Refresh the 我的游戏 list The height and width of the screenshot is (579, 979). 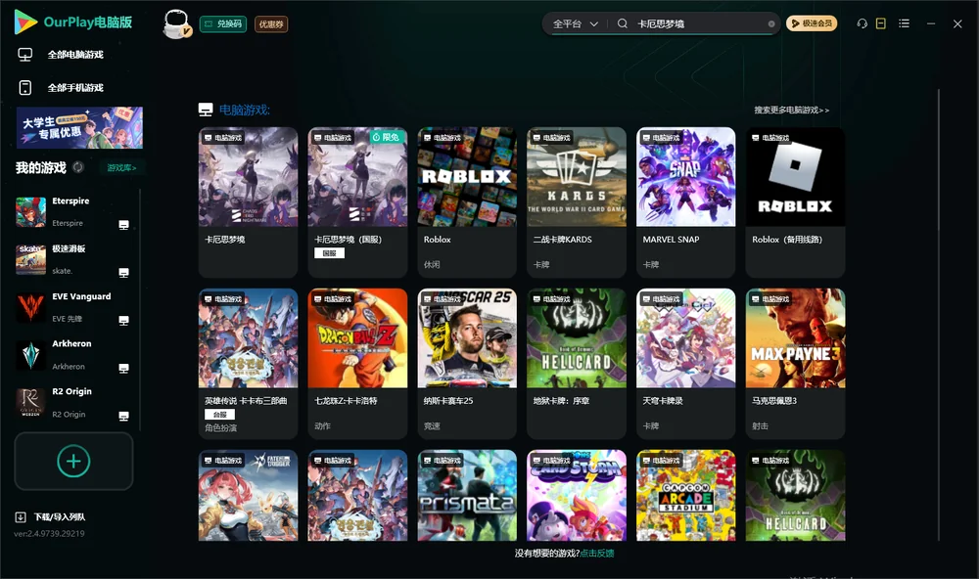tap(78, 167)
